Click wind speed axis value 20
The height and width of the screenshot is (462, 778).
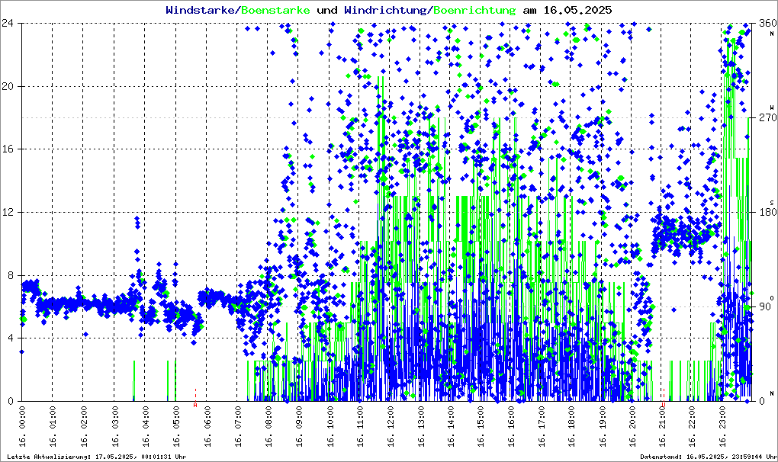[x=8, y=85]
